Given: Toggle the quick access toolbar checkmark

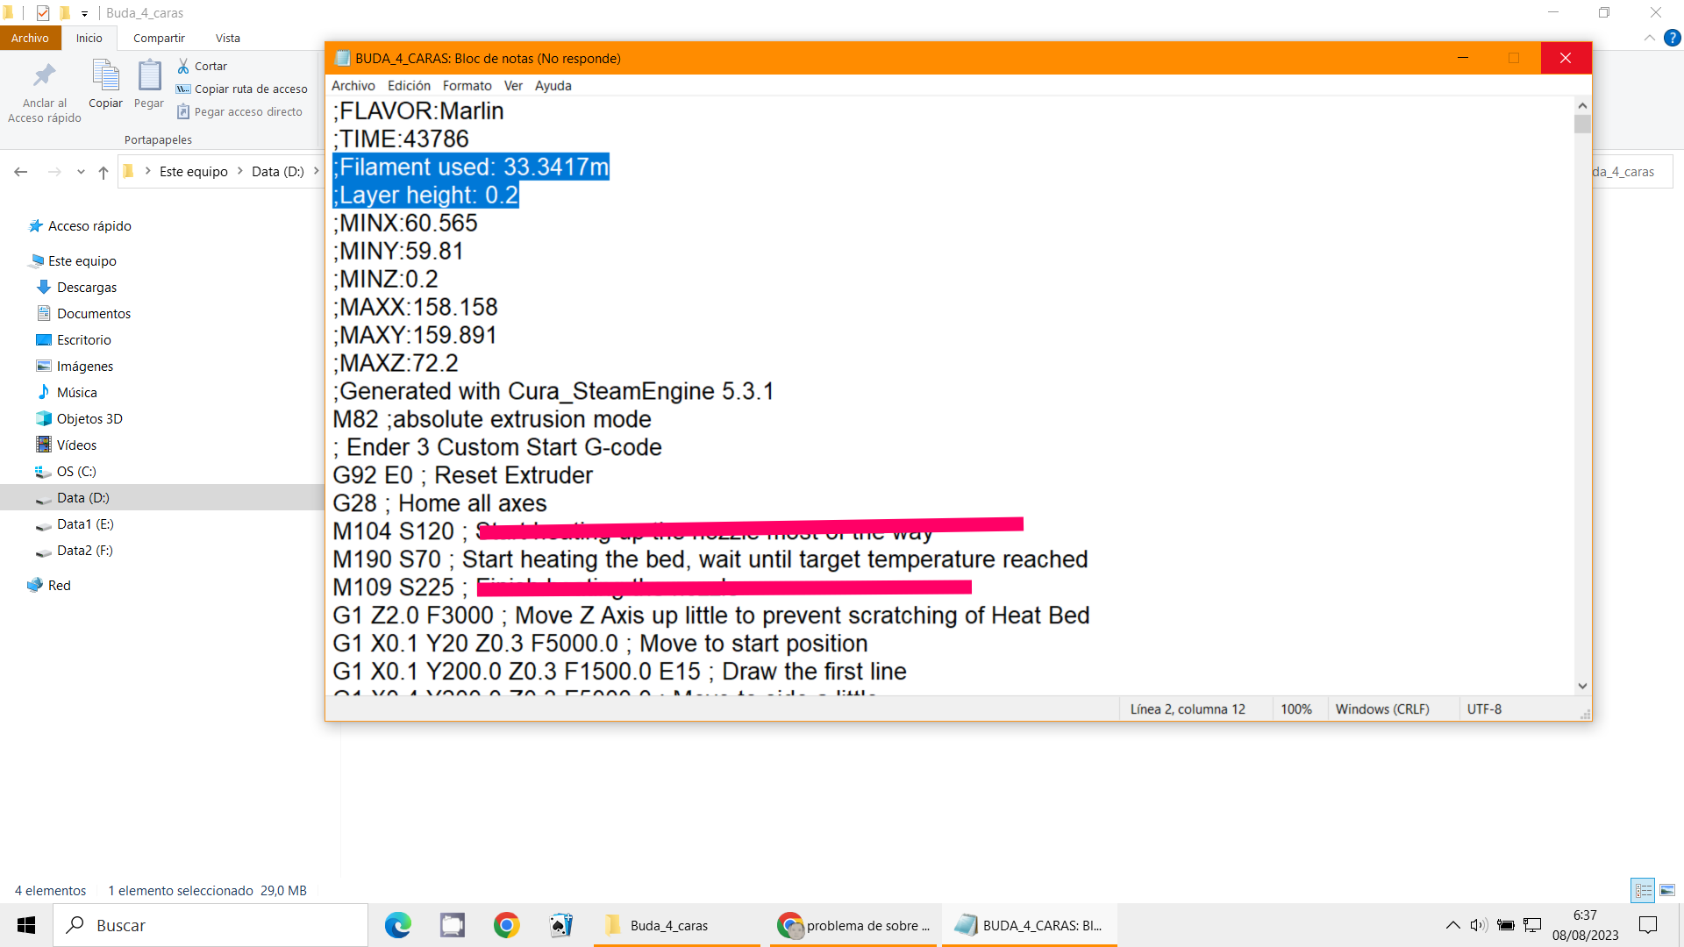Looking at the screenshot, I should tap(42, 13).
